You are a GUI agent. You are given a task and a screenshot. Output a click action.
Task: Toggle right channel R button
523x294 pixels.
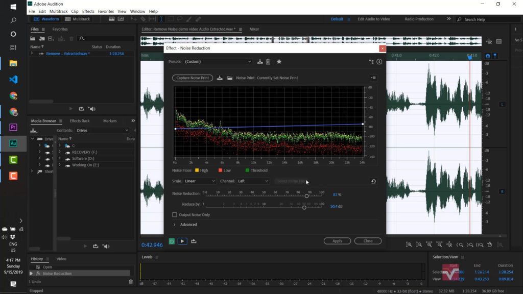[x=502, y=191]
